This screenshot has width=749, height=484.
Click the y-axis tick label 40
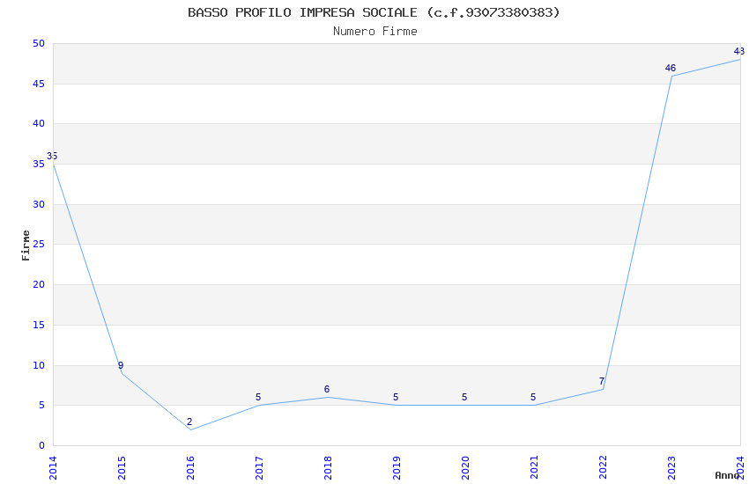pyautogui.click(x=39, y=123)
